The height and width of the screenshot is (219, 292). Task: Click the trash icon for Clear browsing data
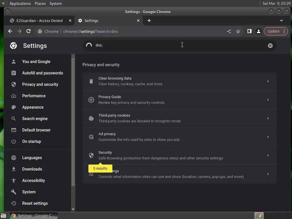[91, 81]
